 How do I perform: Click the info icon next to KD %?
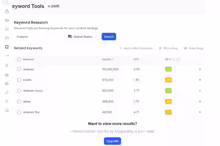pyautogui.click(x=178, y=59)
